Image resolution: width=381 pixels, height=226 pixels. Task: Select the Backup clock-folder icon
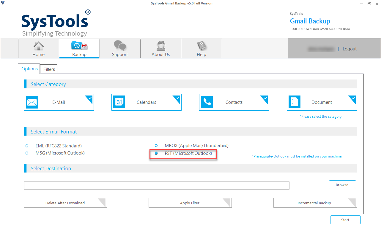(79, 46)
